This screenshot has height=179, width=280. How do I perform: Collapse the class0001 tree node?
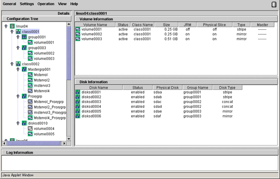point(12,32)
